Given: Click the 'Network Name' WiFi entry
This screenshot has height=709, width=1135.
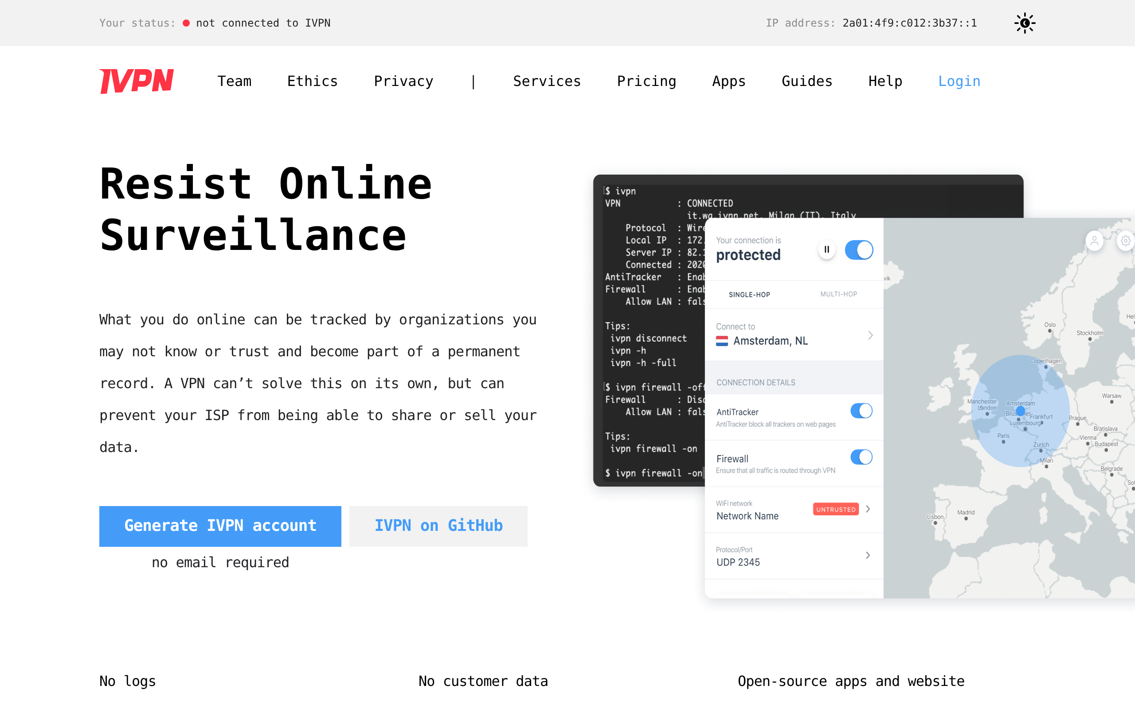Looking at the screenshot, I should coord(748,516).
